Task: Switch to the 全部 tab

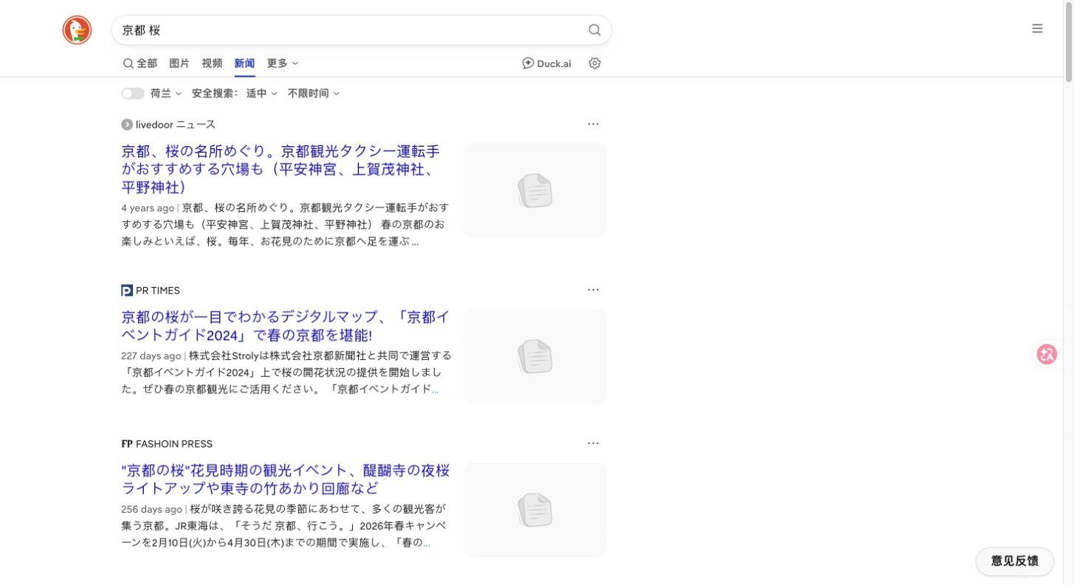Action: [x=140, y=63]
